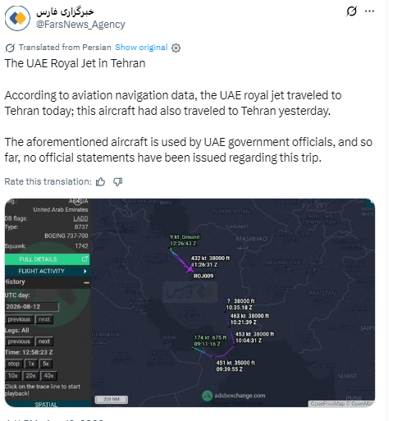Screen dimensions: 393x421
Task: Set playback speed to 10x
Action: (x=12, y=376)
